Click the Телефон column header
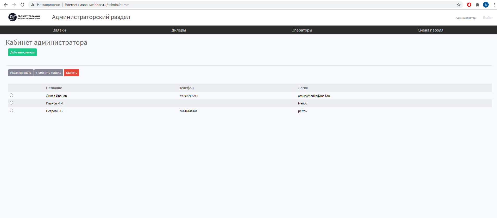Viewport: 497px width, 218px height. coord(186,88)
